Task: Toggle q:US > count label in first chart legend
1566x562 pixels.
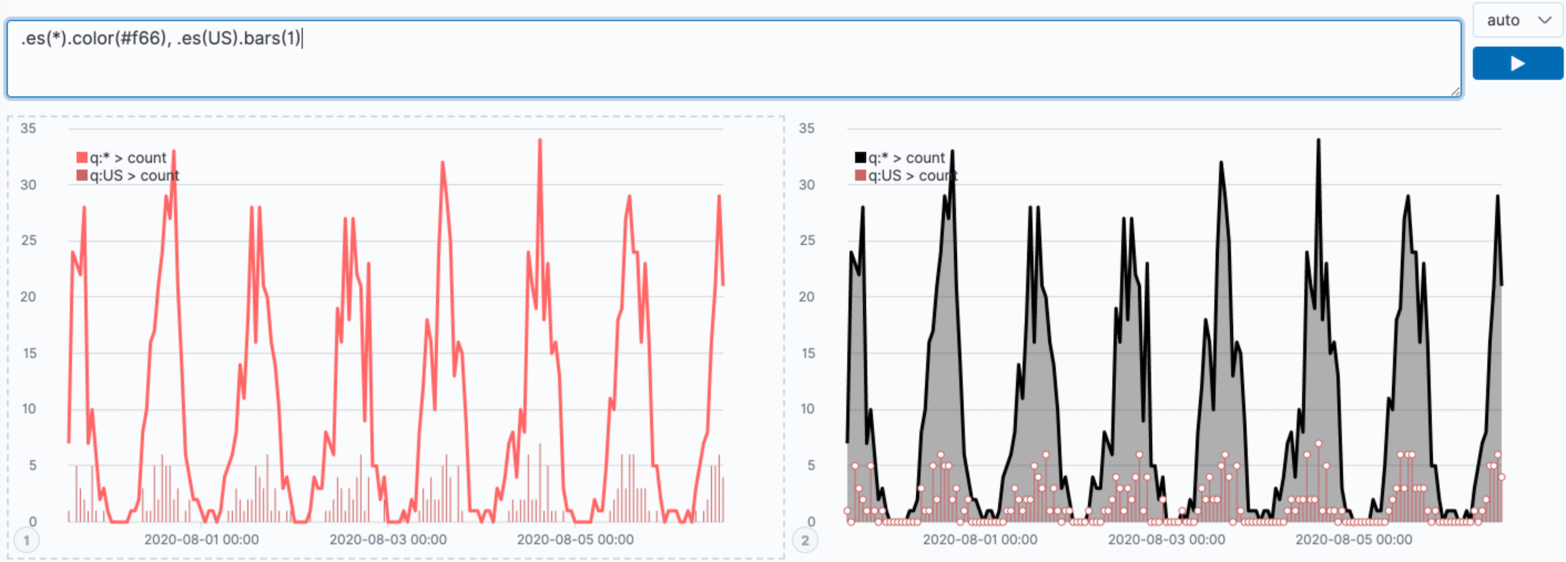Action: tap(135, 175)
